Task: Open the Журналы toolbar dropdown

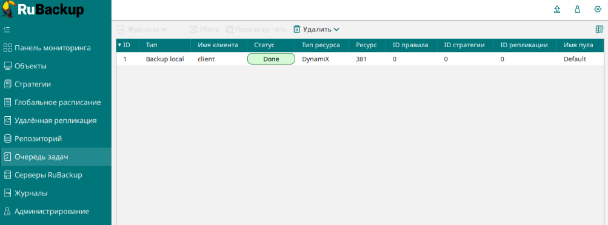Action: click(142, 30)
